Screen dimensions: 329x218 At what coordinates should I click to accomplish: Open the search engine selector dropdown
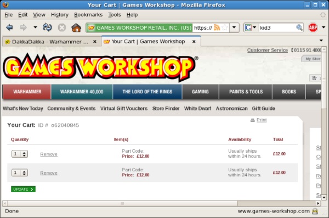click(251, 27)
